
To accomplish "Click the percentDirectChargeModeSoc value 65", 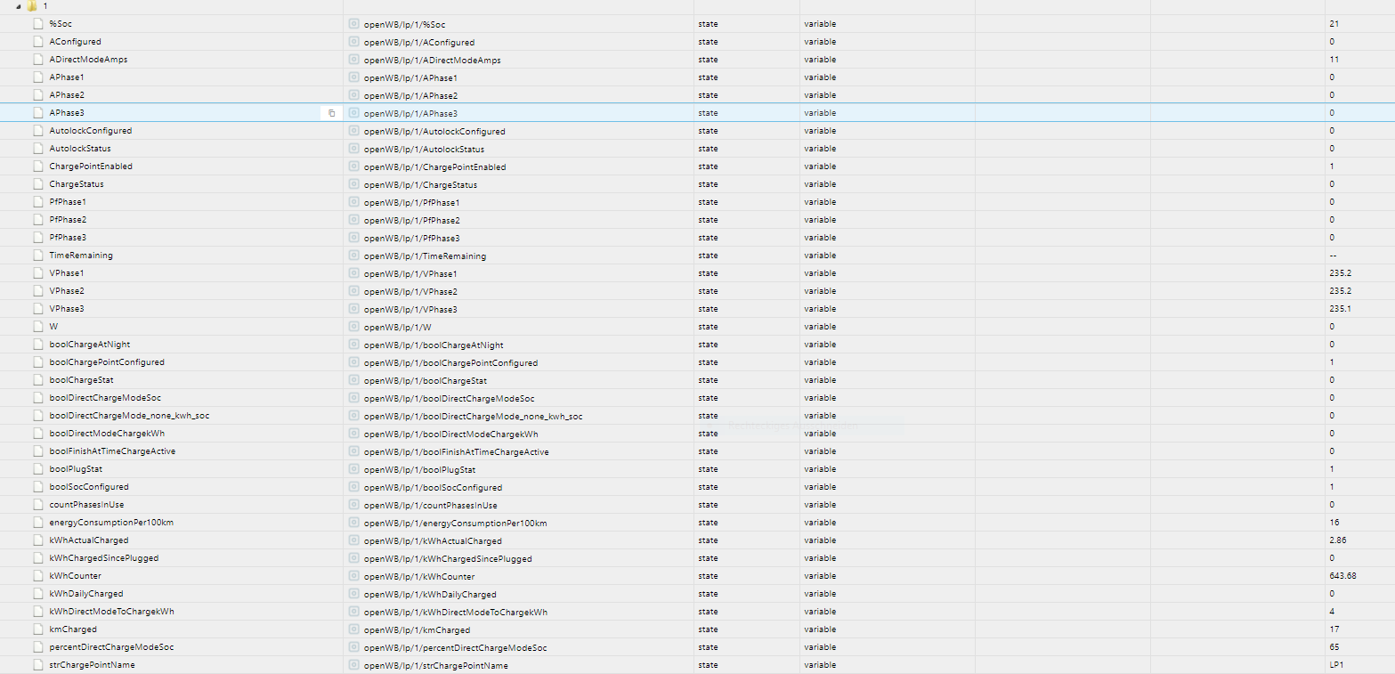I will pos(1334,647).
